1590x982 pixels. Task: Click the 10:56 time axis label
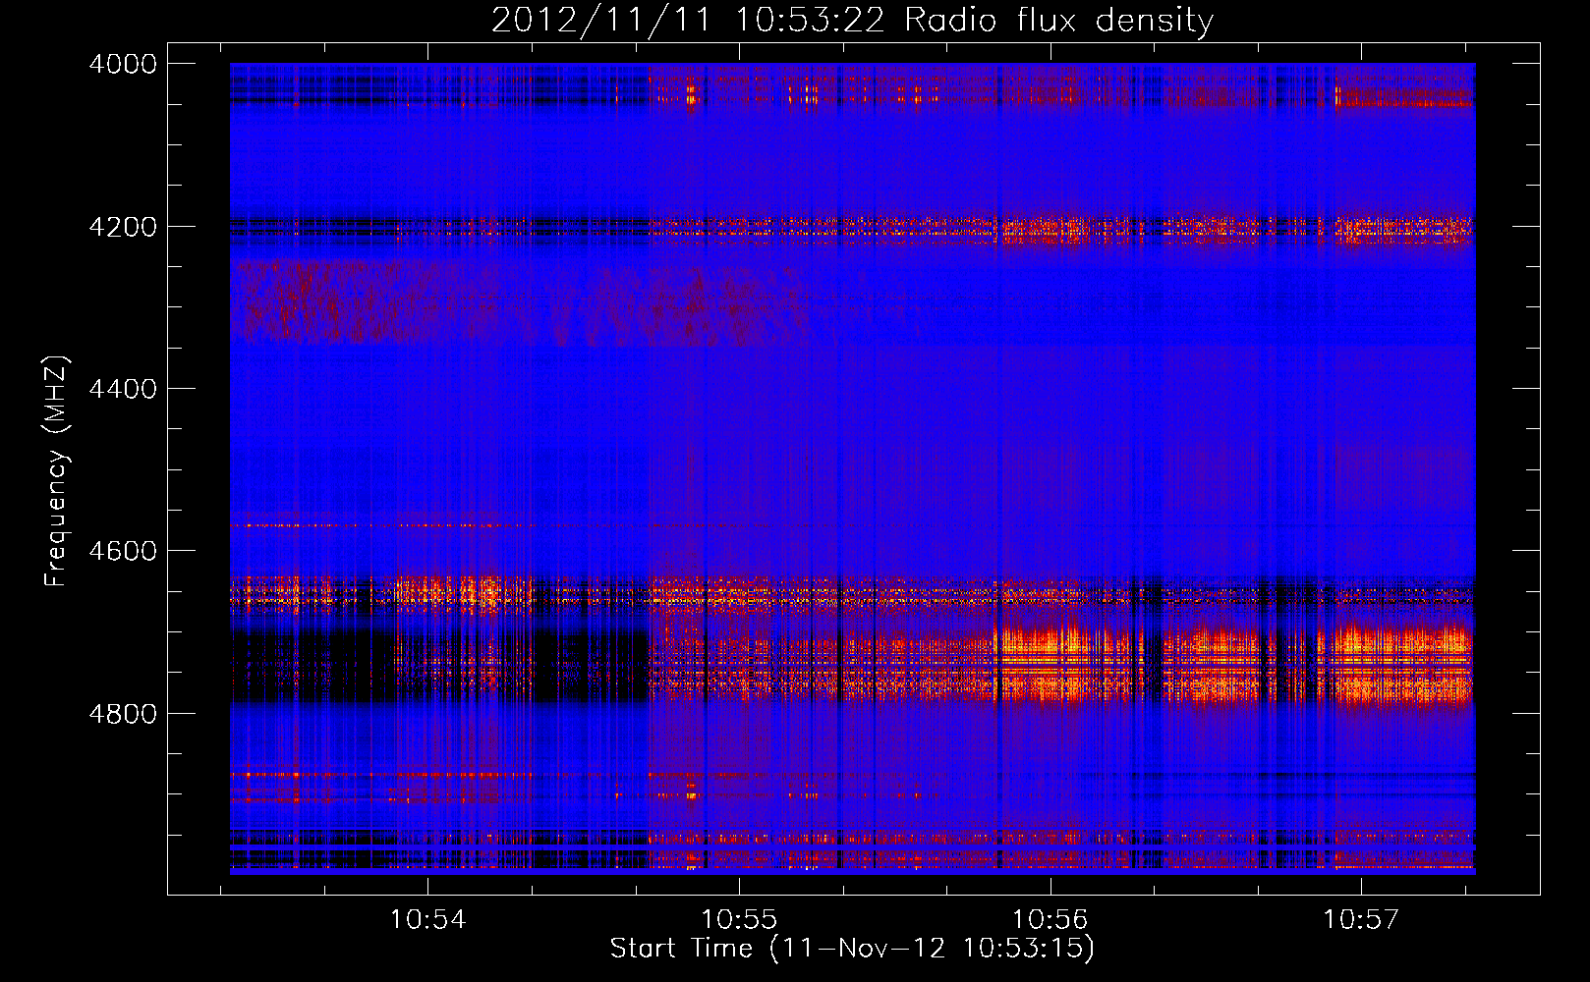pyautogui.click(x=1051, y=920)
